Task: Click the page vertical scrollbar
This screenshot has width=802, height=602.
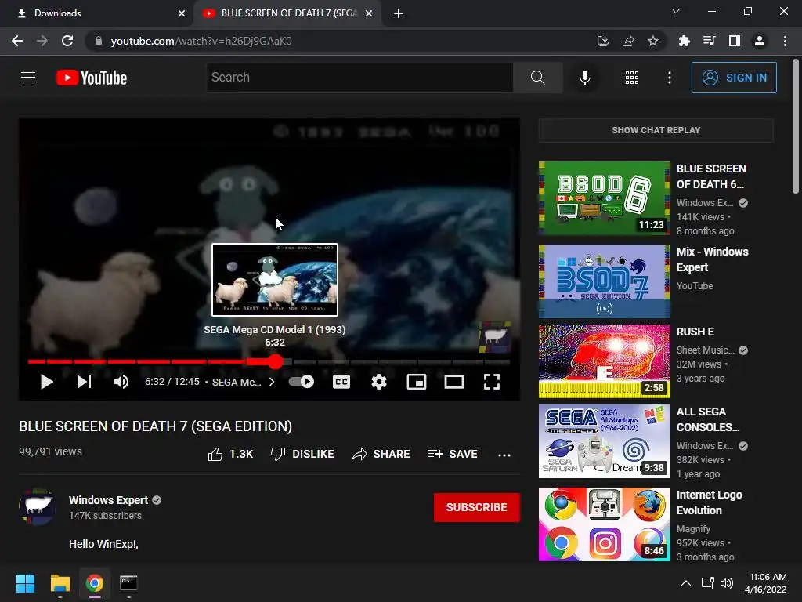Action: click(796, 127)
